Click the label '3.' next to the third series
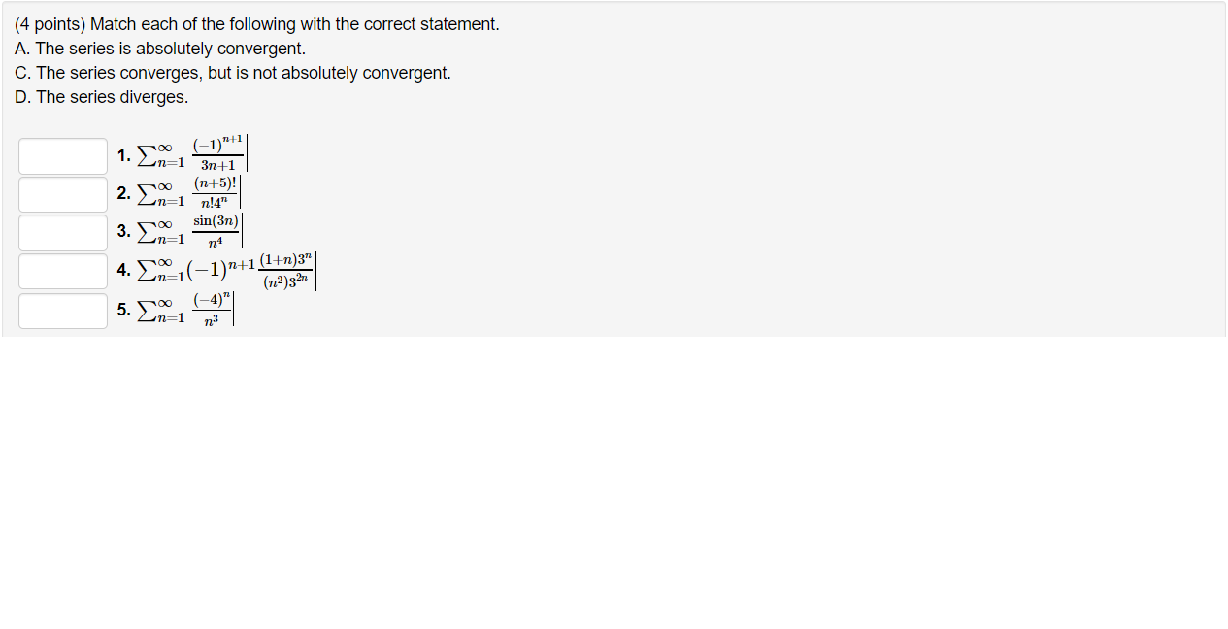Screen dimensions: 1228x629 coord(122,232)
